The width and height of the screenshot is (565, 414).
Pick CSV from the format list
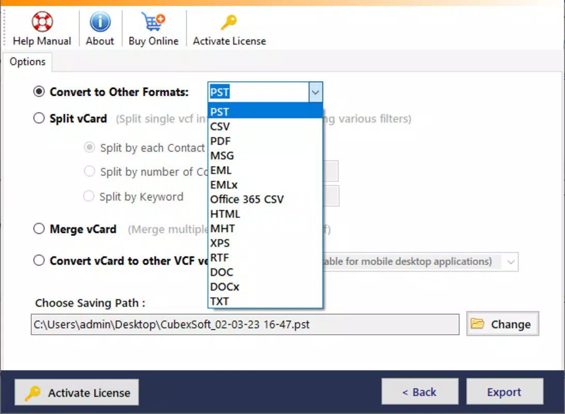tap(265, 126)
